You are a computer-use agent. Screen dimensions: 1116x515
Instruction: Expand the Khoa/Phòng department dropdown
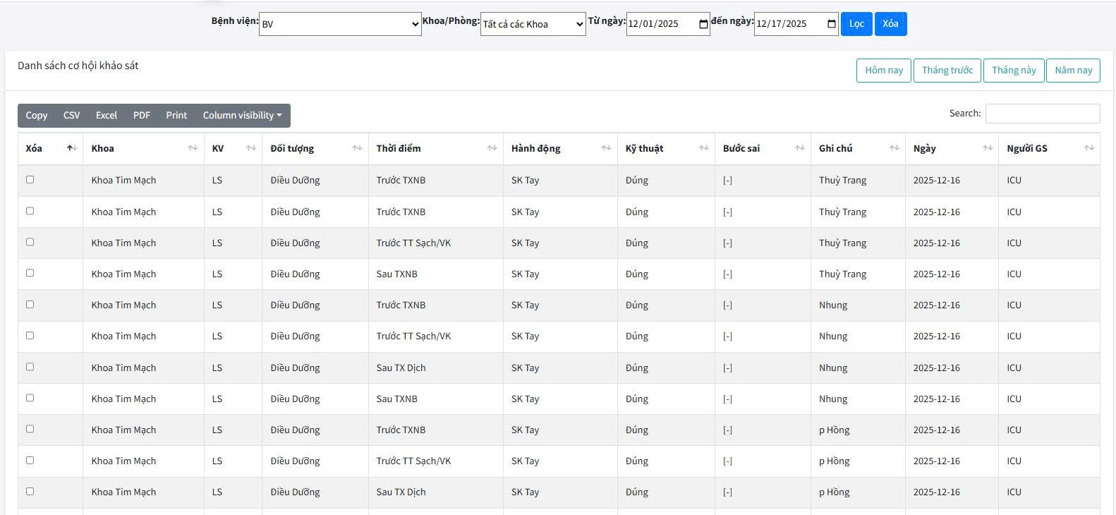pyautogui.click(x=533, y=24)
